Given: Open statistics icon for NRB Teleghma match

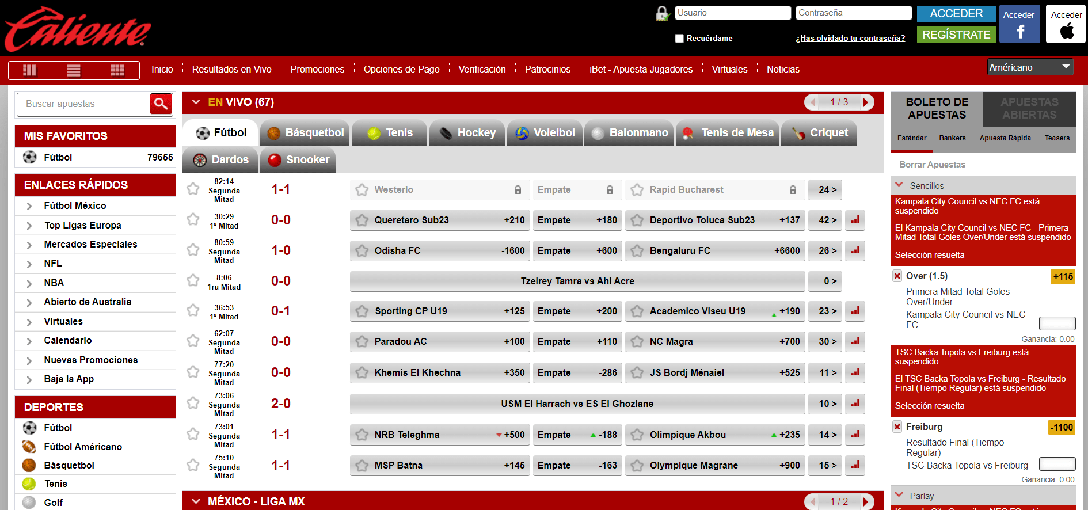Looking at the screenshot, I should (855, 435).
